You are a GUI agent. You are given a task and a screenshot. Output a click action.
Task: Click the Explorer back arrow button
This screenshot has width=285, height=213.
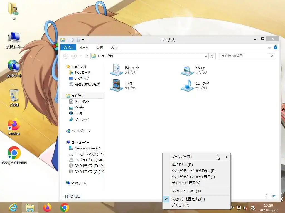click(x=66, y=56)
